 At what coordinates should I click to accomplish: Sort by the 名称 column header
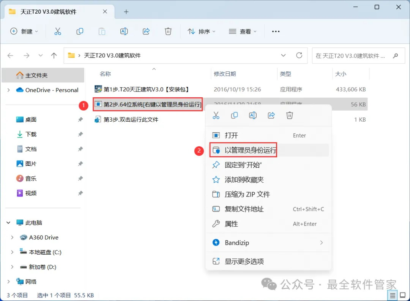(105, 74)
